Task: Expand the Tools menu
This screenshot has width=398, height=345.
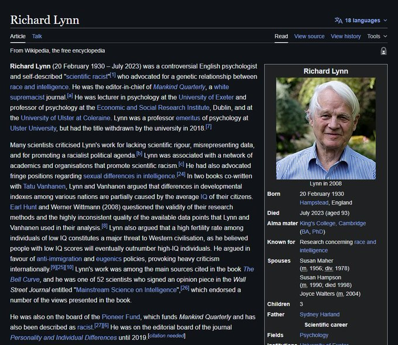Action: [x=377, y=36]
